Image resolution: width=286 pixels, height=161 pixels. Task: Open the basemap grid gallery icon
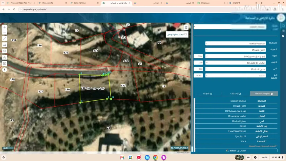(186, 27)
